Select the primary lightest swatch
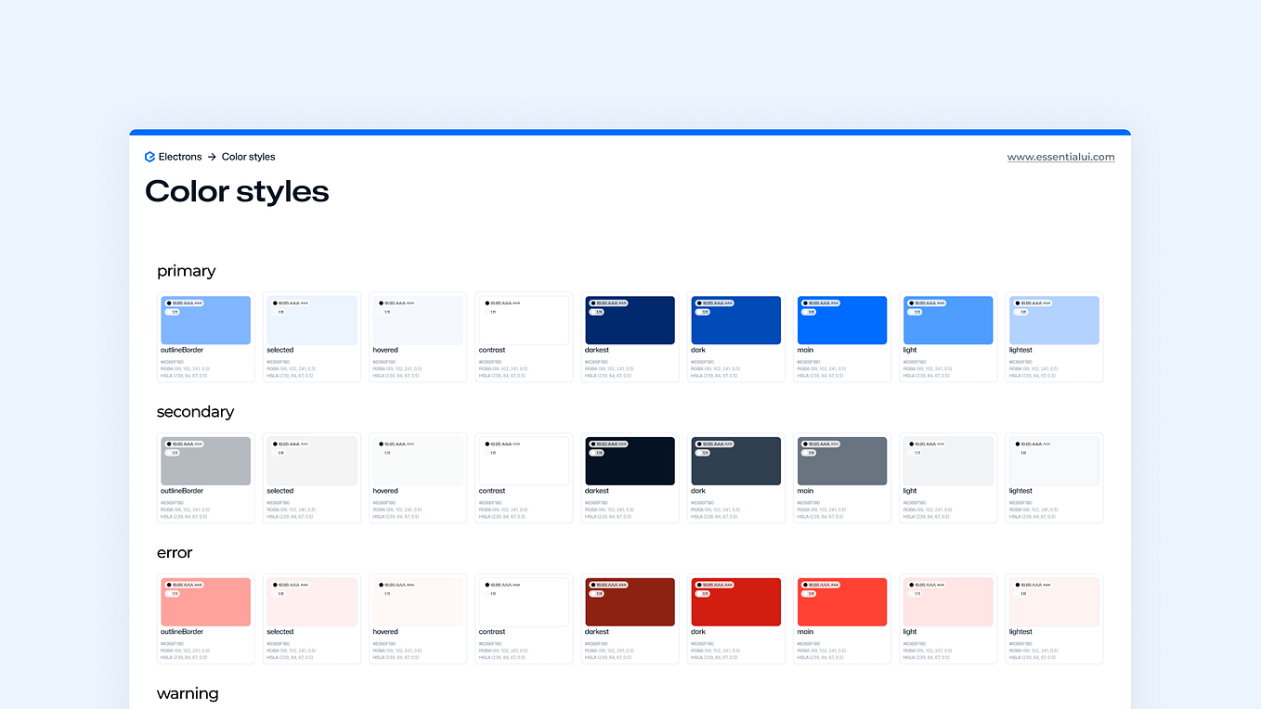The height and width of the screenshot is (709, 1261). tap(1054, 319)
